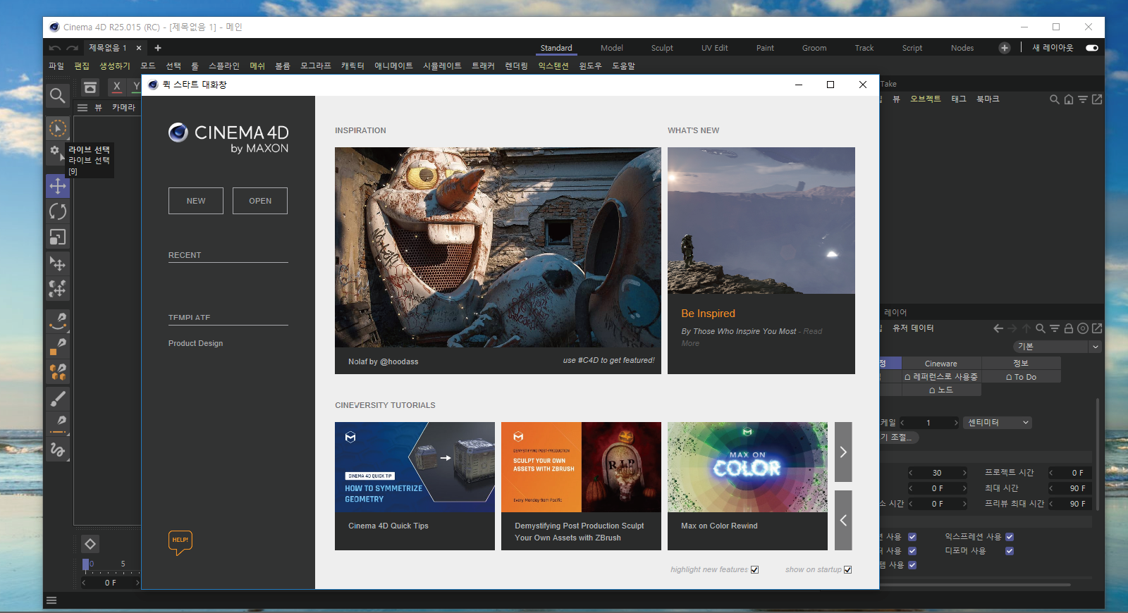Click the X axis lock icon
Screen dimensions: 1128x613
pos(117,86)
